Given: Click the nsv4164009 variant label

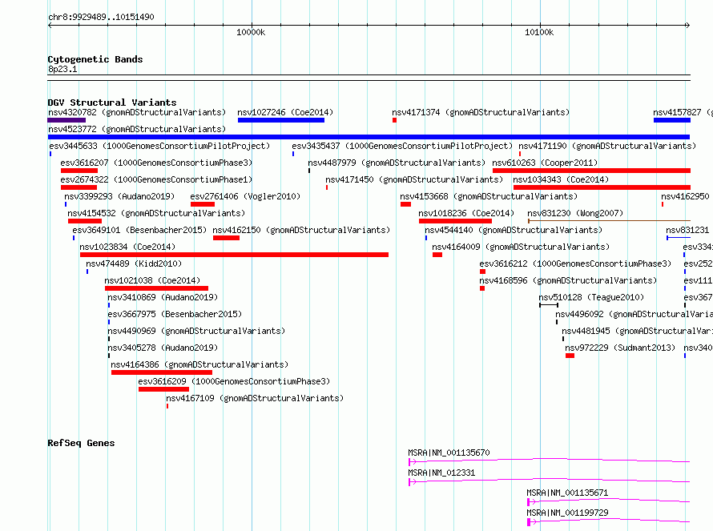Looking at the screenshot, I should coord(521,247).
